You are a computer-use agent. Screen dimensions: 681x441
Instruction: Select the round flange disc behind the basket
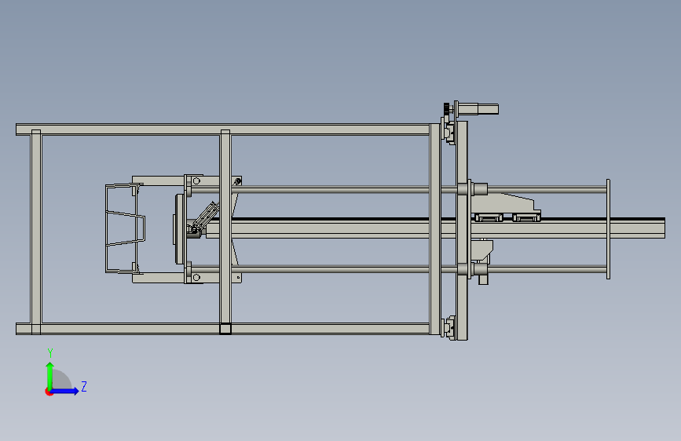[180, 229]
